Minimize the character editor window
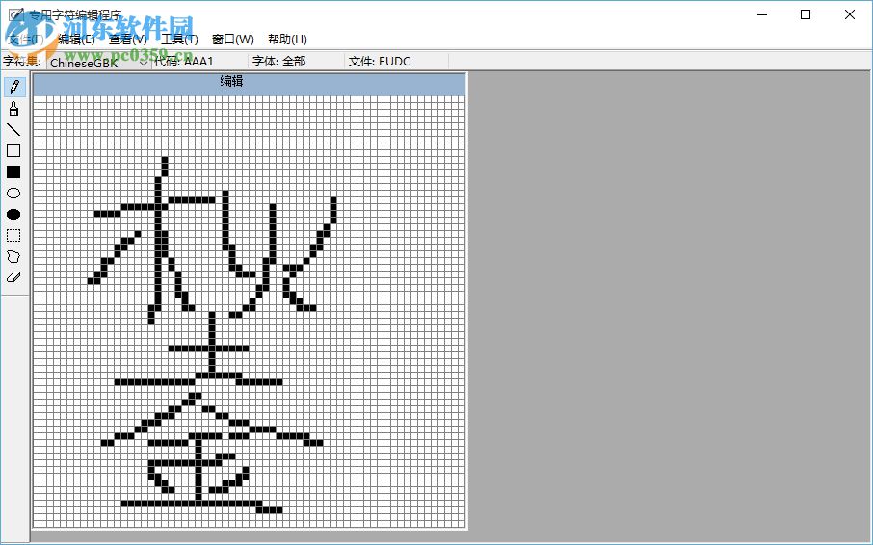This screenshot has height=545, width=873. tap(762, 15)
